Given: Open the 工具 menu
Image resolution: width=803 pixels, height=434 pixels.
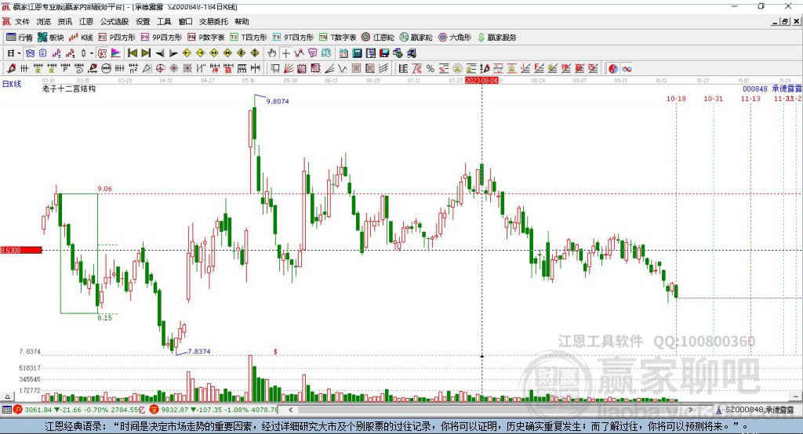Looking at the screenshot, I should click(164, 21).
